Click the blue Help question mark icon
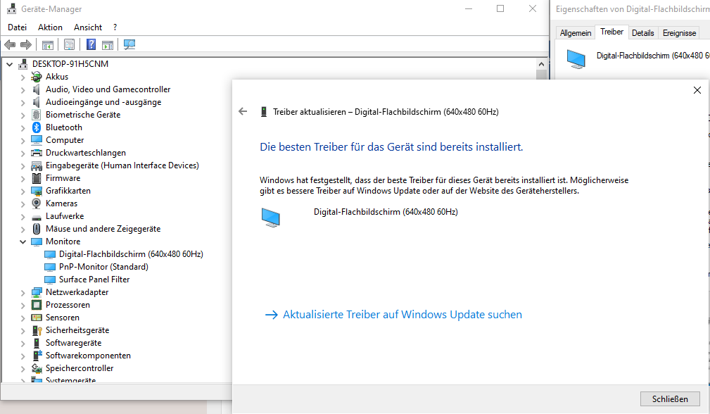This screenshot has height=414, width=710. click(x=91, y=44)
